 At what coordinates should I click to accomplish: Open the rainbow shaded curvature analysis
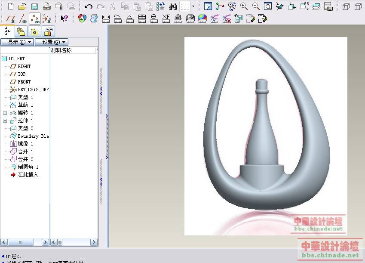[202, 19]
